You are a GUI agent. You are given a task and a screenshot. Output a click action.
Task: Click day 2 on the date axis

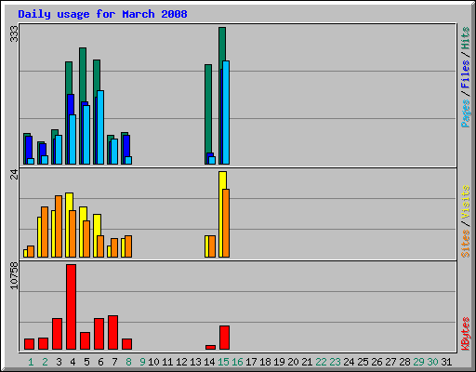[x=45, y=362]
